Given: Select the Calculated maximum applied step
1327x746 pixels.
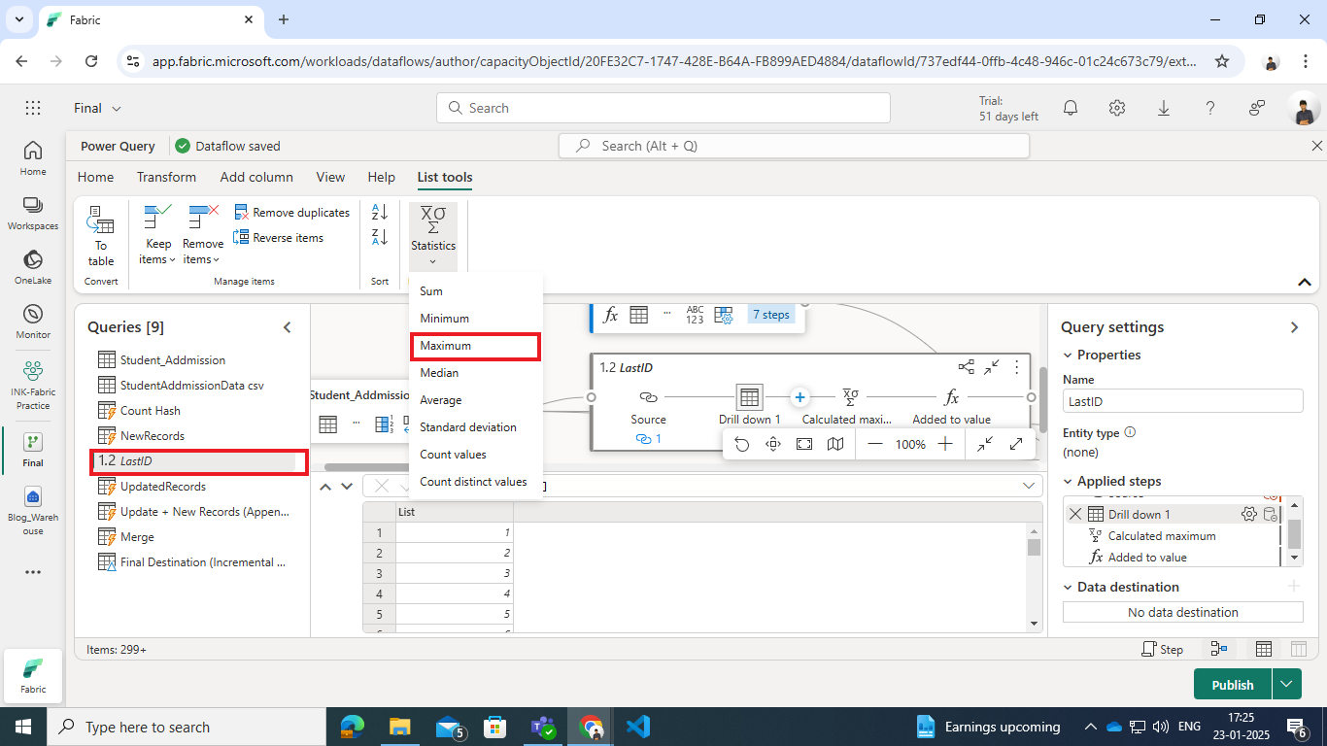Looking at the screenshot, I should pyautogui.click(x=1162, y=536).
